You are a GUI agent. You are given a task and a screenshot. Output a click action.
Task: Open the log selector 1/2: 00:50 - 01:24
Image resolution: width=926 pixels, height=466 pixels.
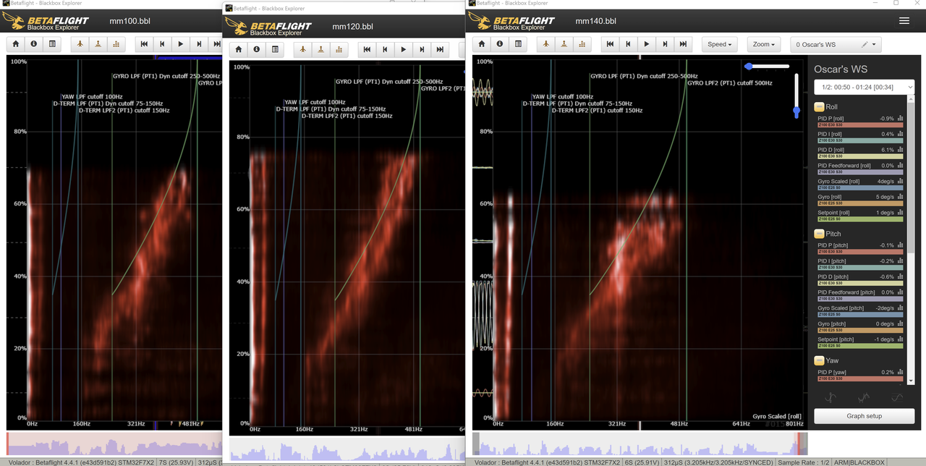tap(864, 88)
